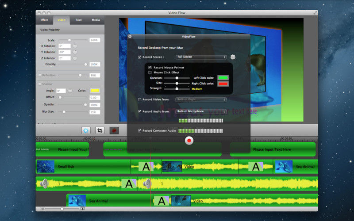Click the speaker icon on the first audio clip

[x=44, y=183]
